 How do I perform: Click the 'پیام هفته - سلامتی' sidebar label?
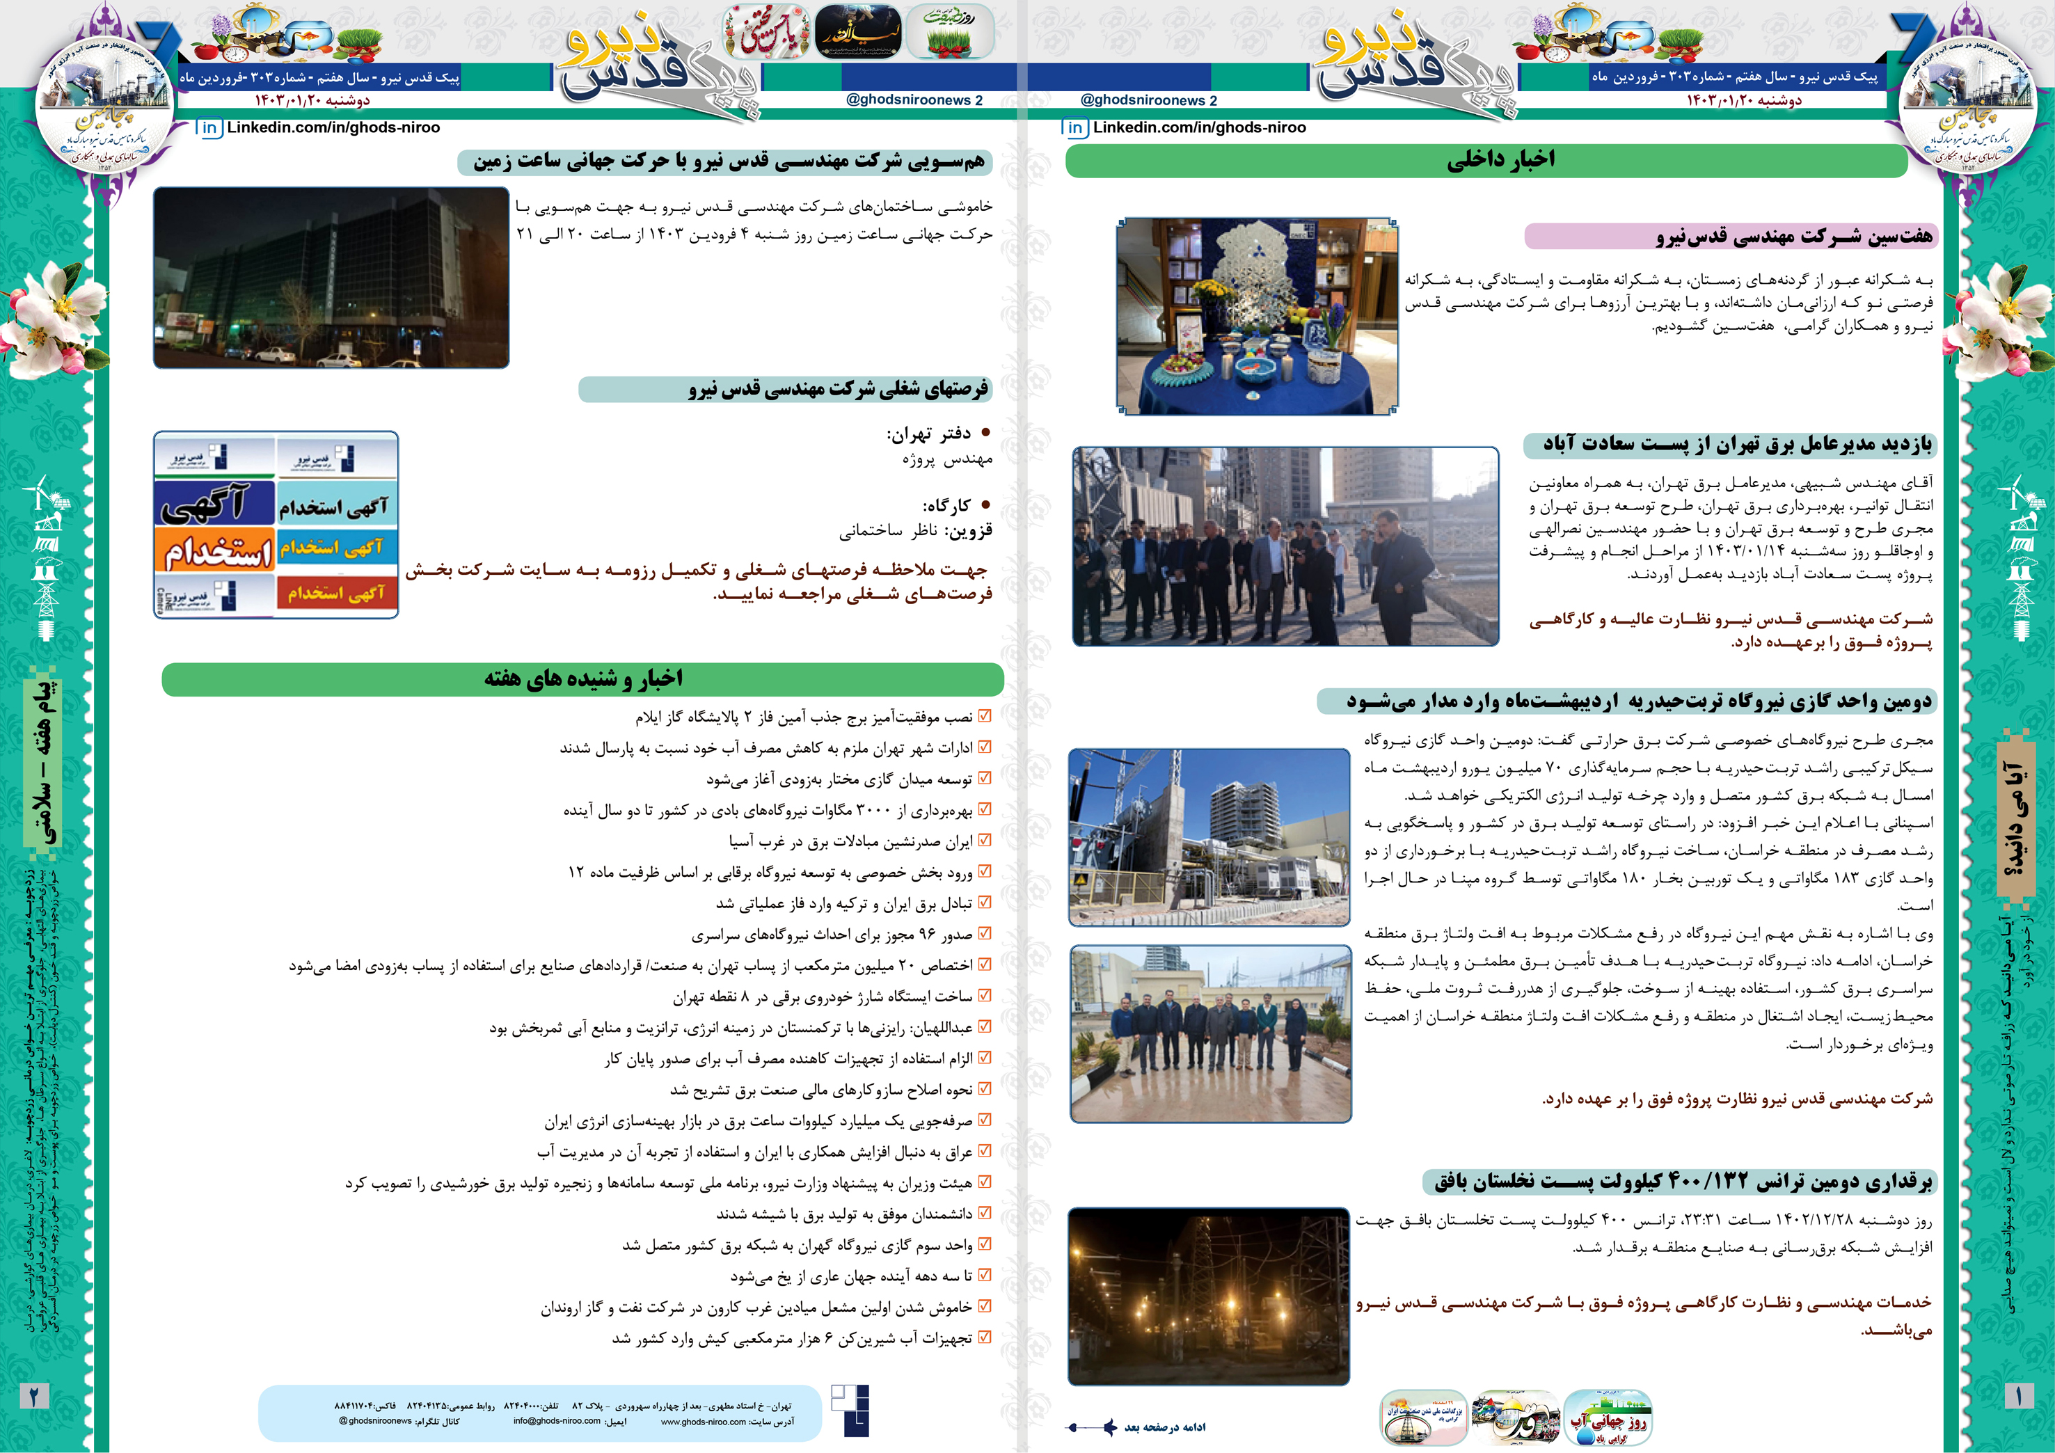tap(43, 762)
